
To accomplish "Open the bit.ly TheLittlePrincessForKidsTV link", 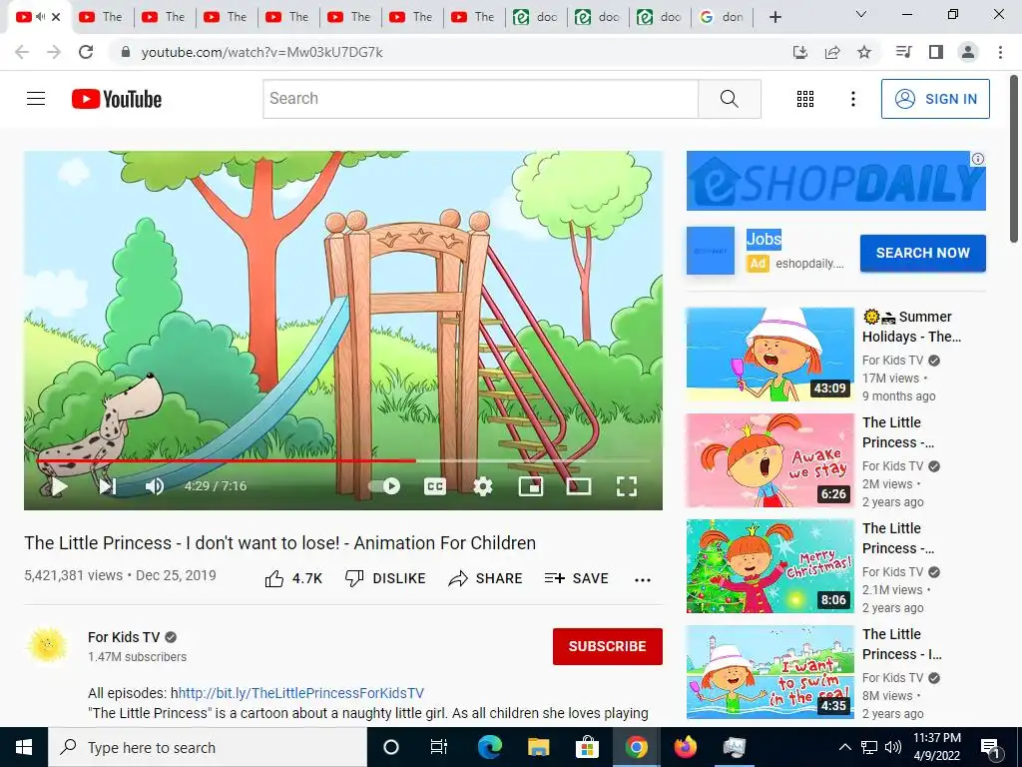I will pyautogui.click(x=301, y=693).
